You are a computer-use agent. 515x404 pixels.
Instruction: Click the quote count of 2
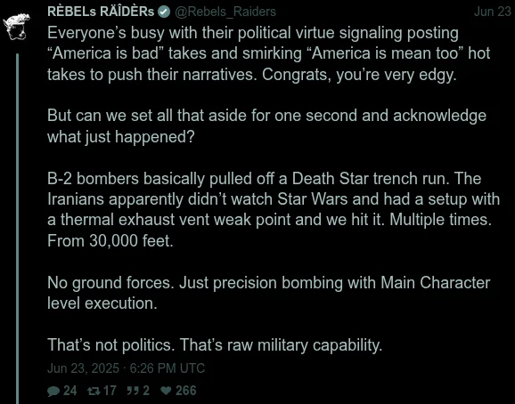[x=146, y=391]
